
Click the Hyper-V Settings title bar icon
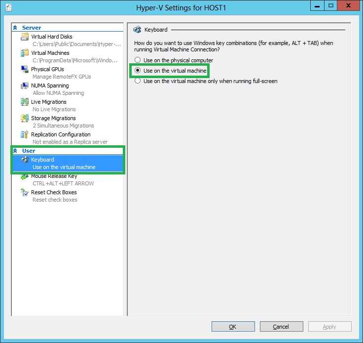8,7
